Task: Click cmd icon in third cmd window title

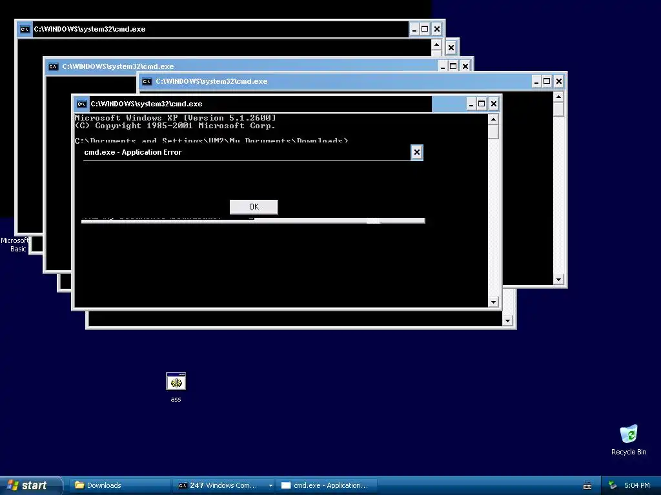Action: click(147, 81)
